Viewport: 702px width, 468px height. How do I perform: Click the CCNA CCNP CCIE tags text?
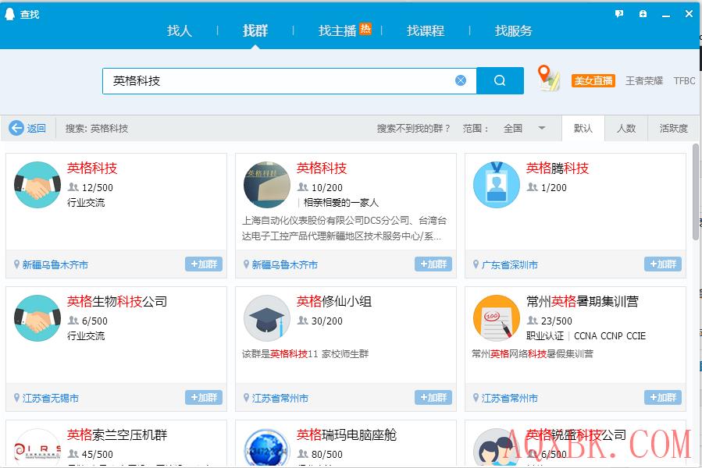point(610,336)
